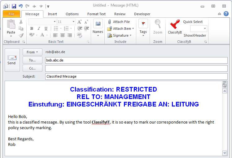
Task: Click the Grow Font icon
Action: 80,22
